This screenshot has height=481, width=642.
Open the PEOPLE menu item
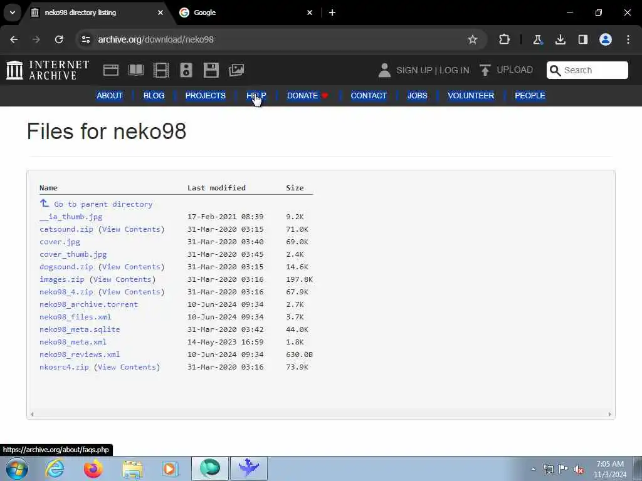pyautogui.click(x=530, y=96)
